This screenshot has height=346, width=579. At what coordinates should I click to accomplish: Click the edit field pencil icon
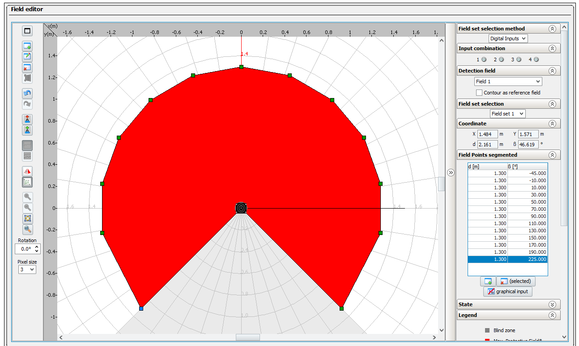click(x=27, y=56)
